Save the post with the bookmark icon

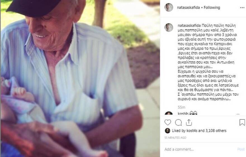[242, 122]
